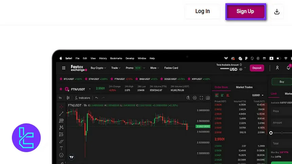Click the Sign Up button

coord(245,11)
